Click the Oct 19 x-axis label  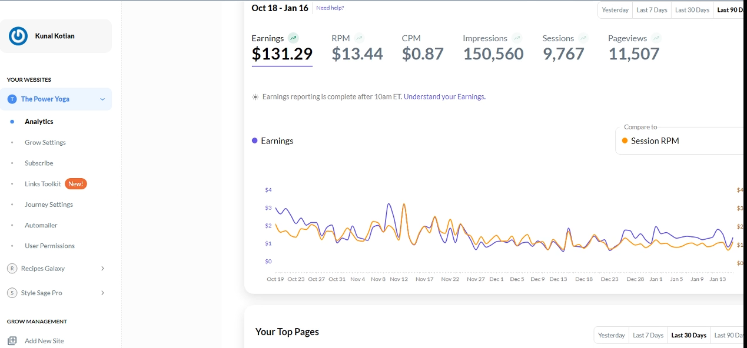click(275, 279)
